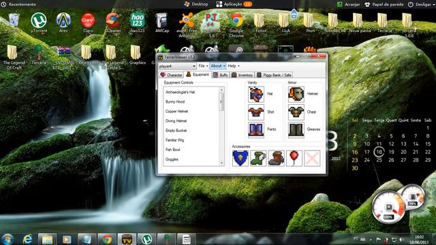Click the uTorrent taskbar button
This screenshot has width=436, height=245.
(147, 239)
